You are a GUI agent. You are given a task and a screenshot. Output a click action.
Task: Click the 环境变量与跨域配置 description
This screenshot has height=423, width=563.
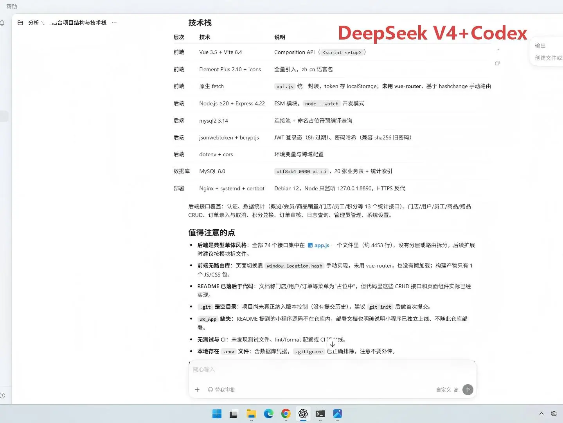tap(299, 154)
